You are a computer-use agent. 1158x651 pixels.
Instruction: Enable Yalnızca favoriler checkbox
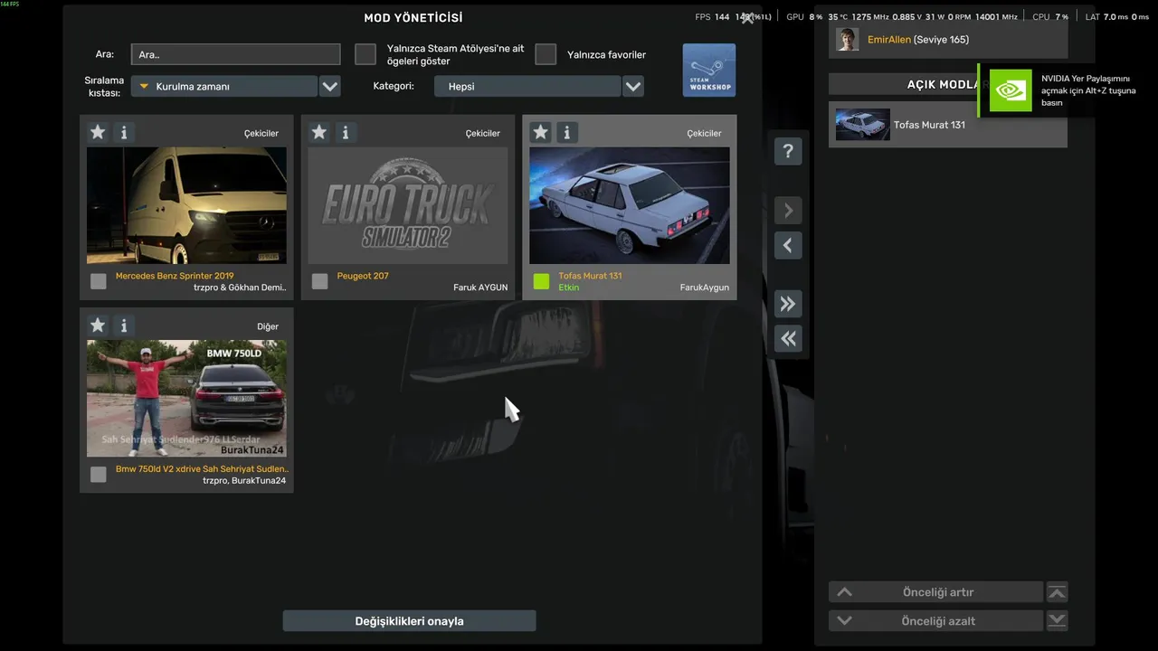point(546,54)
